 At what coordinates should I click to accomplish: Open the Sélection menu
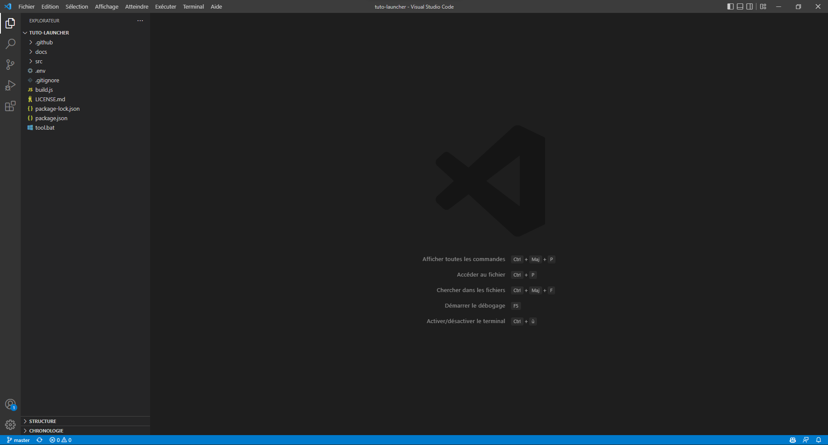[x=77, y=6]
